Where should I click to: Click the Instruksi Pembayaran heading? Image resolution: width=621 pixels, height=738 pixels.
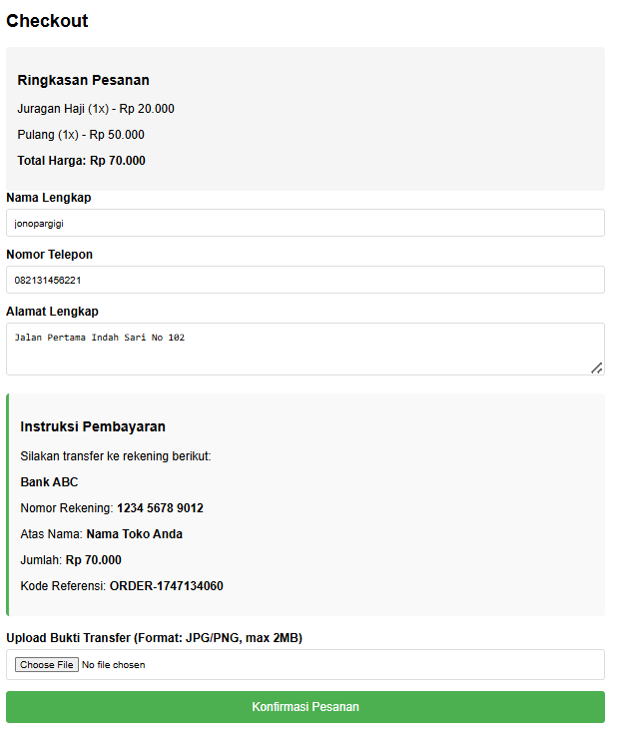click(93, 427)
